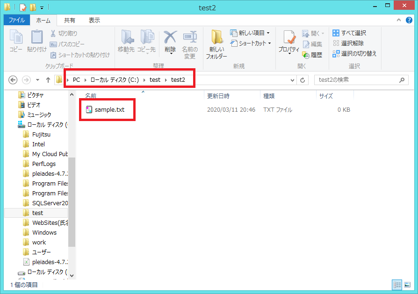Switch to details view icon in status bar

397,285
